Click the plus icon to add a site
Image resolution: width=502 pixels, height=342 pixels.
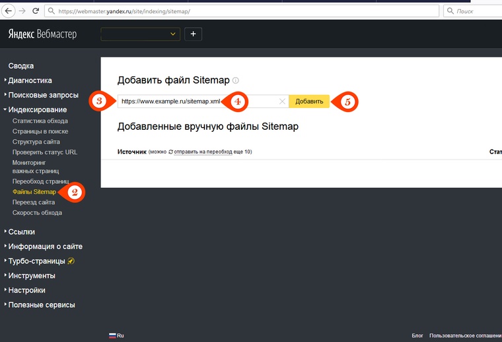193,34
